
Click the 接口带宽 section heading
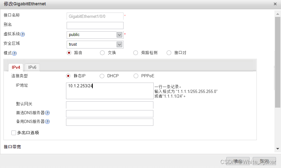pos(12,147)
